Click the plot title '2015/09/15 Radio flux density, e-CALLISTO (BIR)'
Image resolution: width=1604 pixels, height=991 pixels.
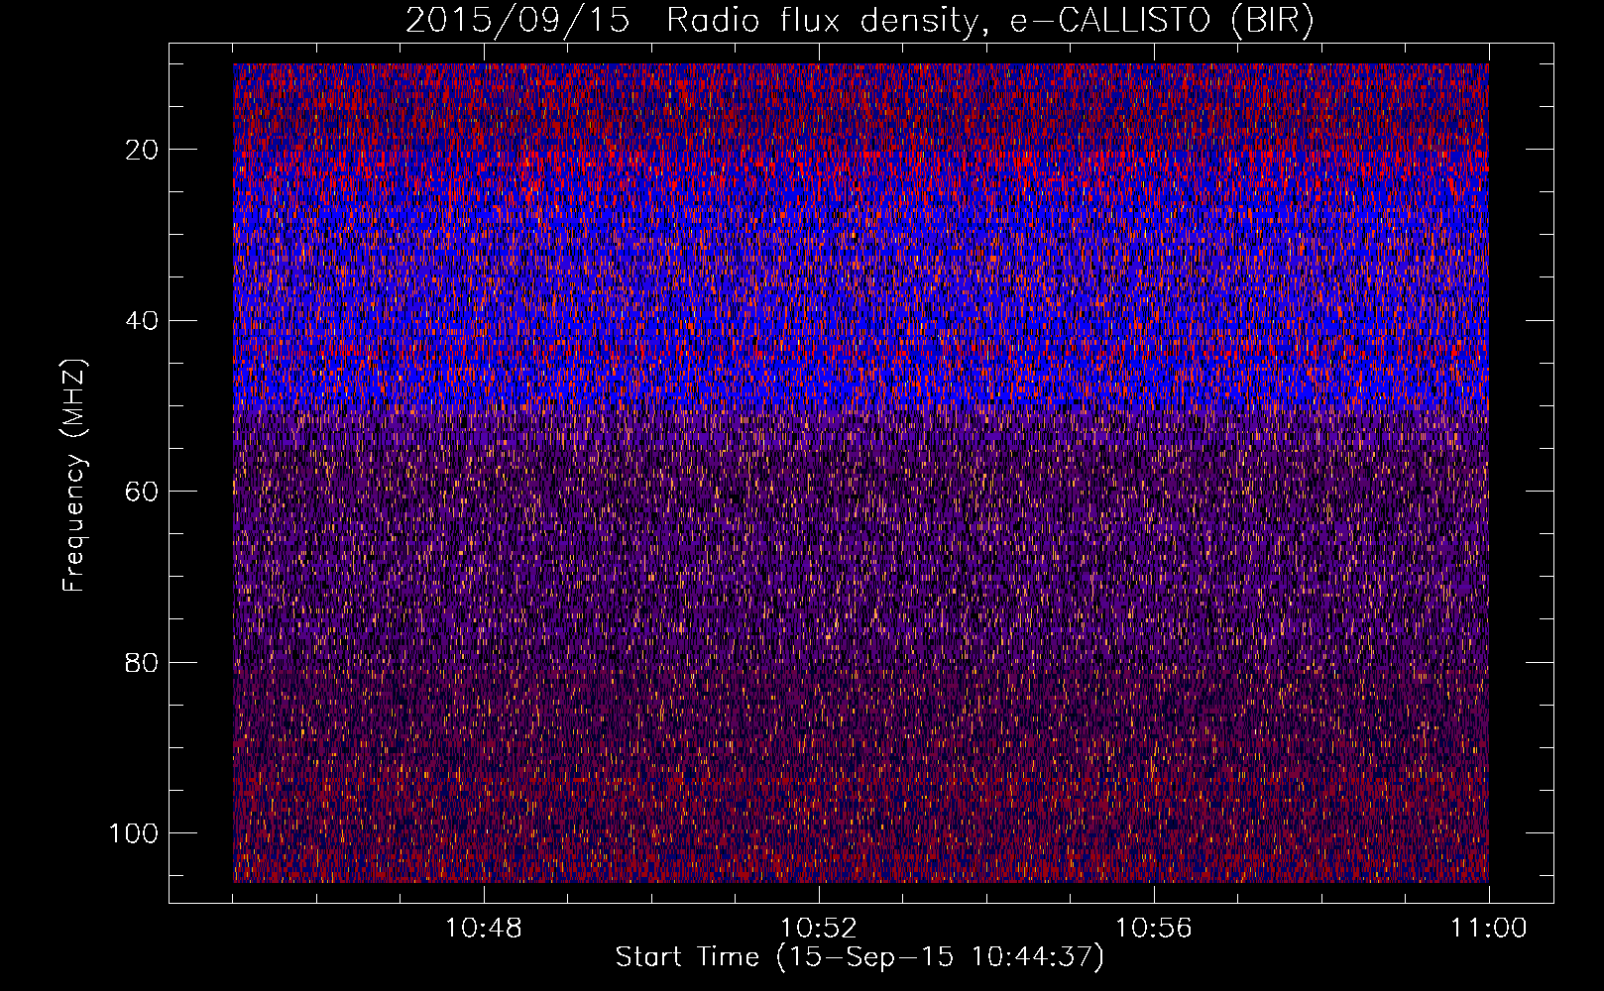[859, 21]
